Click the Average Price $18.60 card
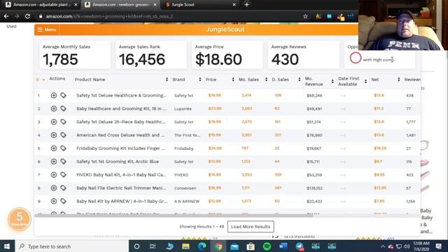This screenshot has width=448, height=252. click(227, 55)
